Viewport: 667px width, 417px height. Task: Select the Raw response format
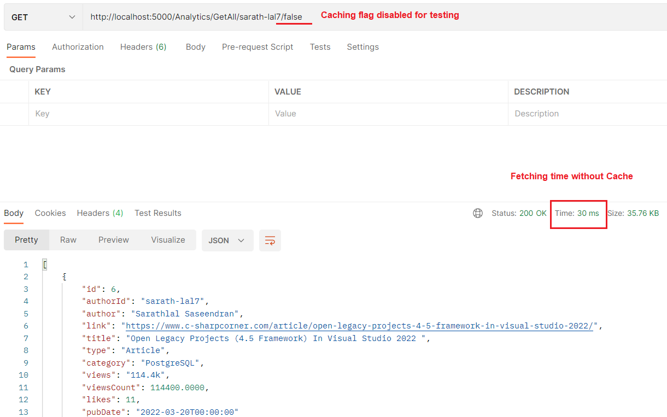click(68, 239)
